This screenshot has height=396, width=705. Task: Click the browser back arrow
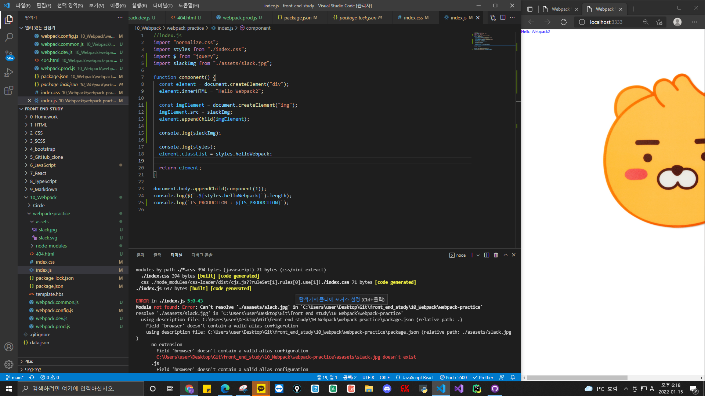point(531,22)
